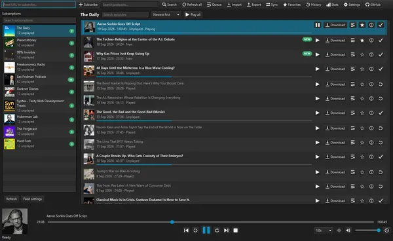
Task: Mark 'Trump's War on Mail-In Voting' unplayed
Action: [381, 172]
